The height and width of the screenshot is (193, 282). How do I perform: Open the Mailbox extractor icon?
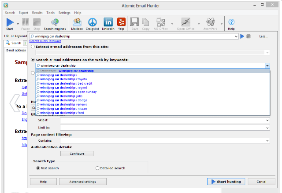click(77, 22)
